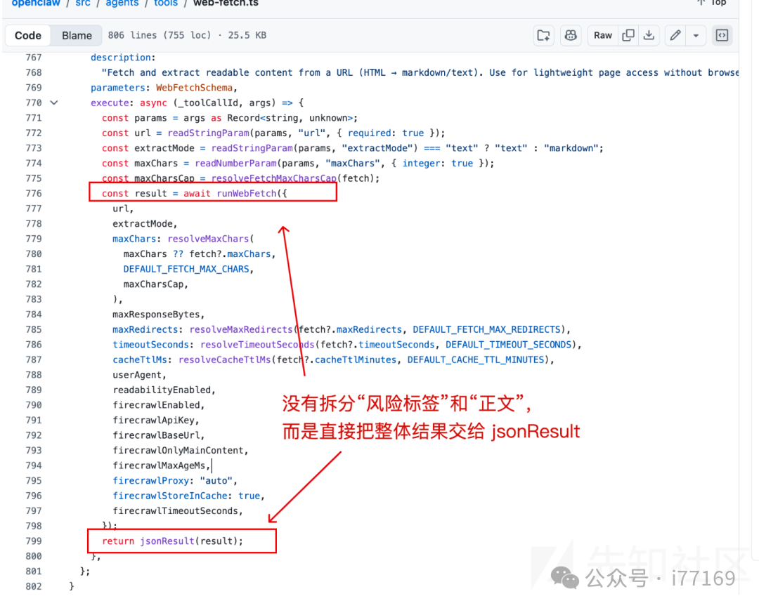Viewport: 759px width, 608px height.
Task: Select the Code tab
Action: pyautogui.click(x=28, y=35)
